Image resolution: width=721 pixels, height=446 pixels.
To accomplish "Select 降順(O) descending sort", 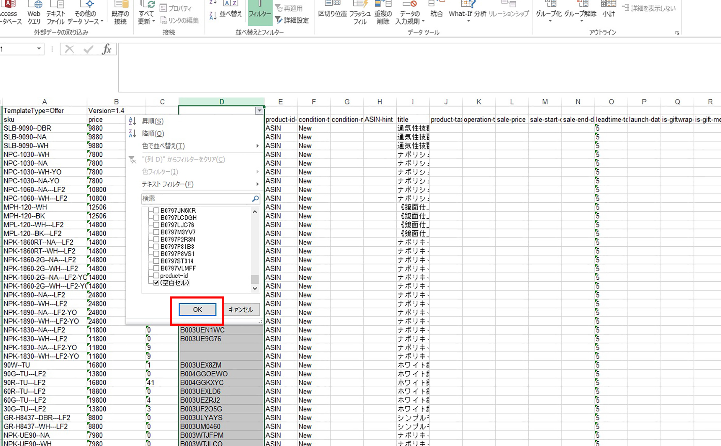I will [153, 133].
